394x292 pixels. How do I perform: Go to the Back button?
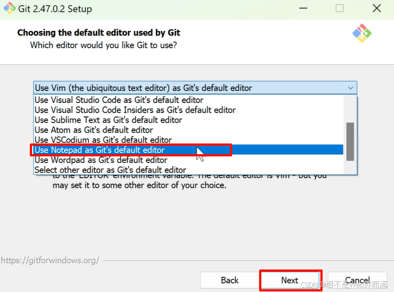coord(229,280)
